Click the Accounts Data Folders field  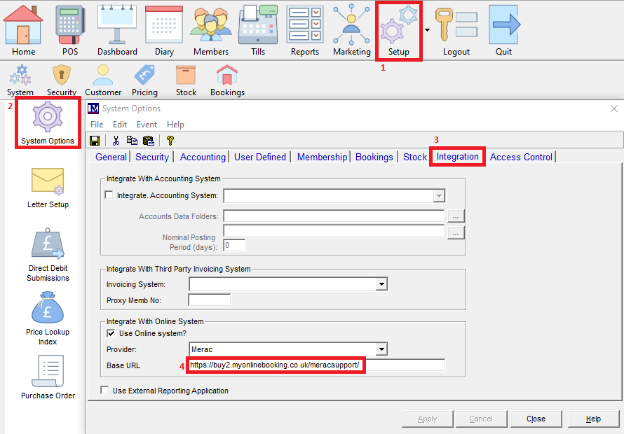(x=334, y=216)
